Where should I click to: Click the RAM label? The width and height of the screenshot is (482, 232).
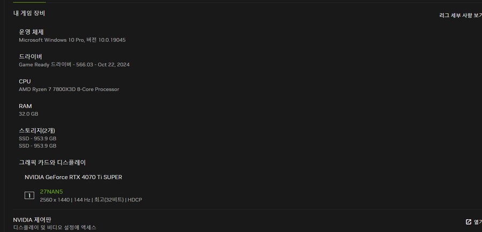tap(25, 106)
